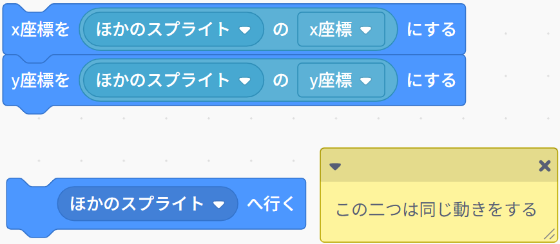This screenshot has height=244, width=560.
Task: Click the comment's corner resize handle
Action: (549, 234)
